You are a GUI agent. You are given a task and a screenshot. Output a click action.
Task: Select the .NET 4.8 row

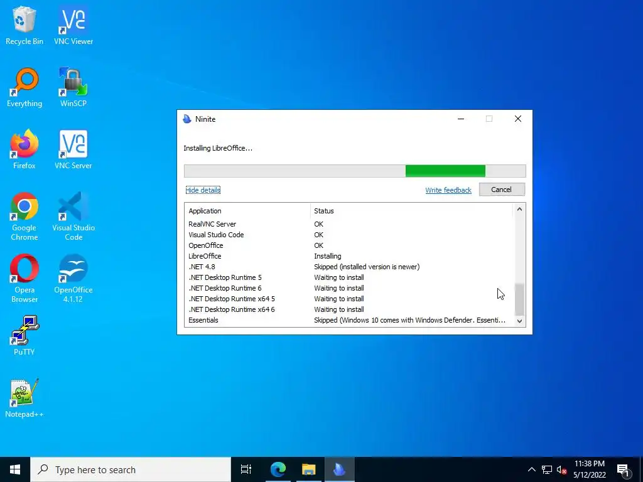(349, 267)
